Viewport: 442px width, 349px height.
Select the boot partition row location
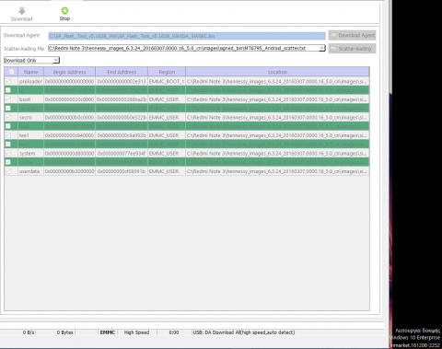point(277,99)
